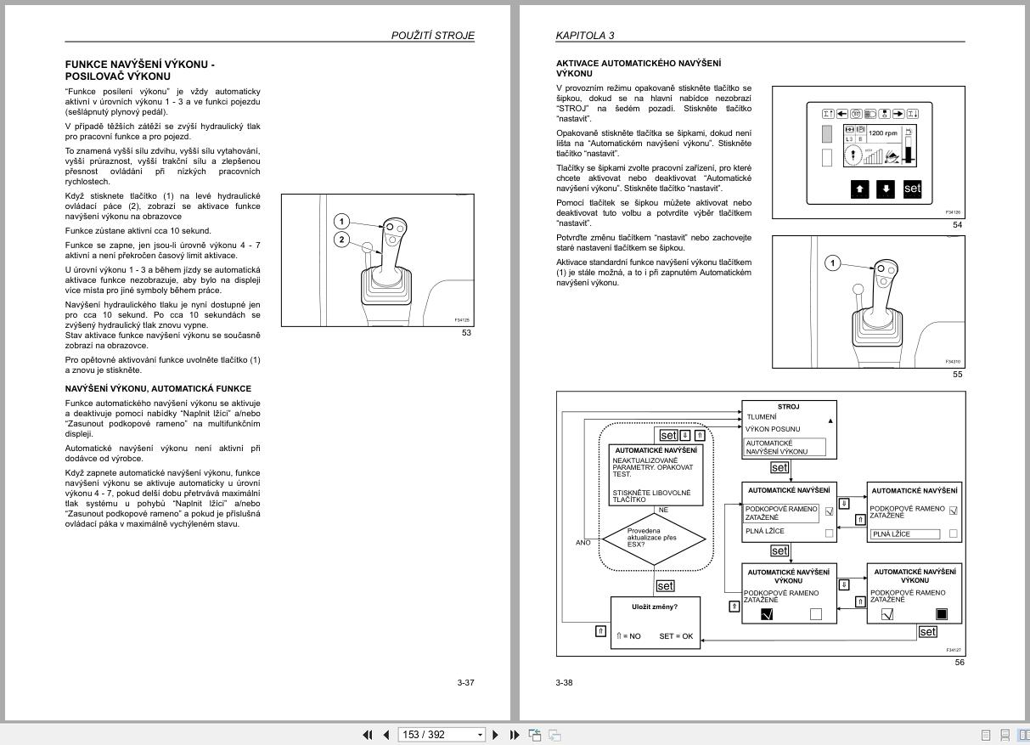This screenshot has width=1030, height=745.
Task: Open the page number dropdown list
Action: [480, 735]
